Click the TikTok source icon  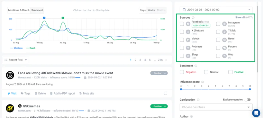tap(224, 32)
